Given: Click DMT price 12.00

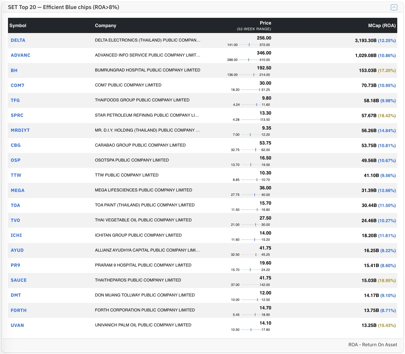Looking at the screenshot, I should 265,293.
